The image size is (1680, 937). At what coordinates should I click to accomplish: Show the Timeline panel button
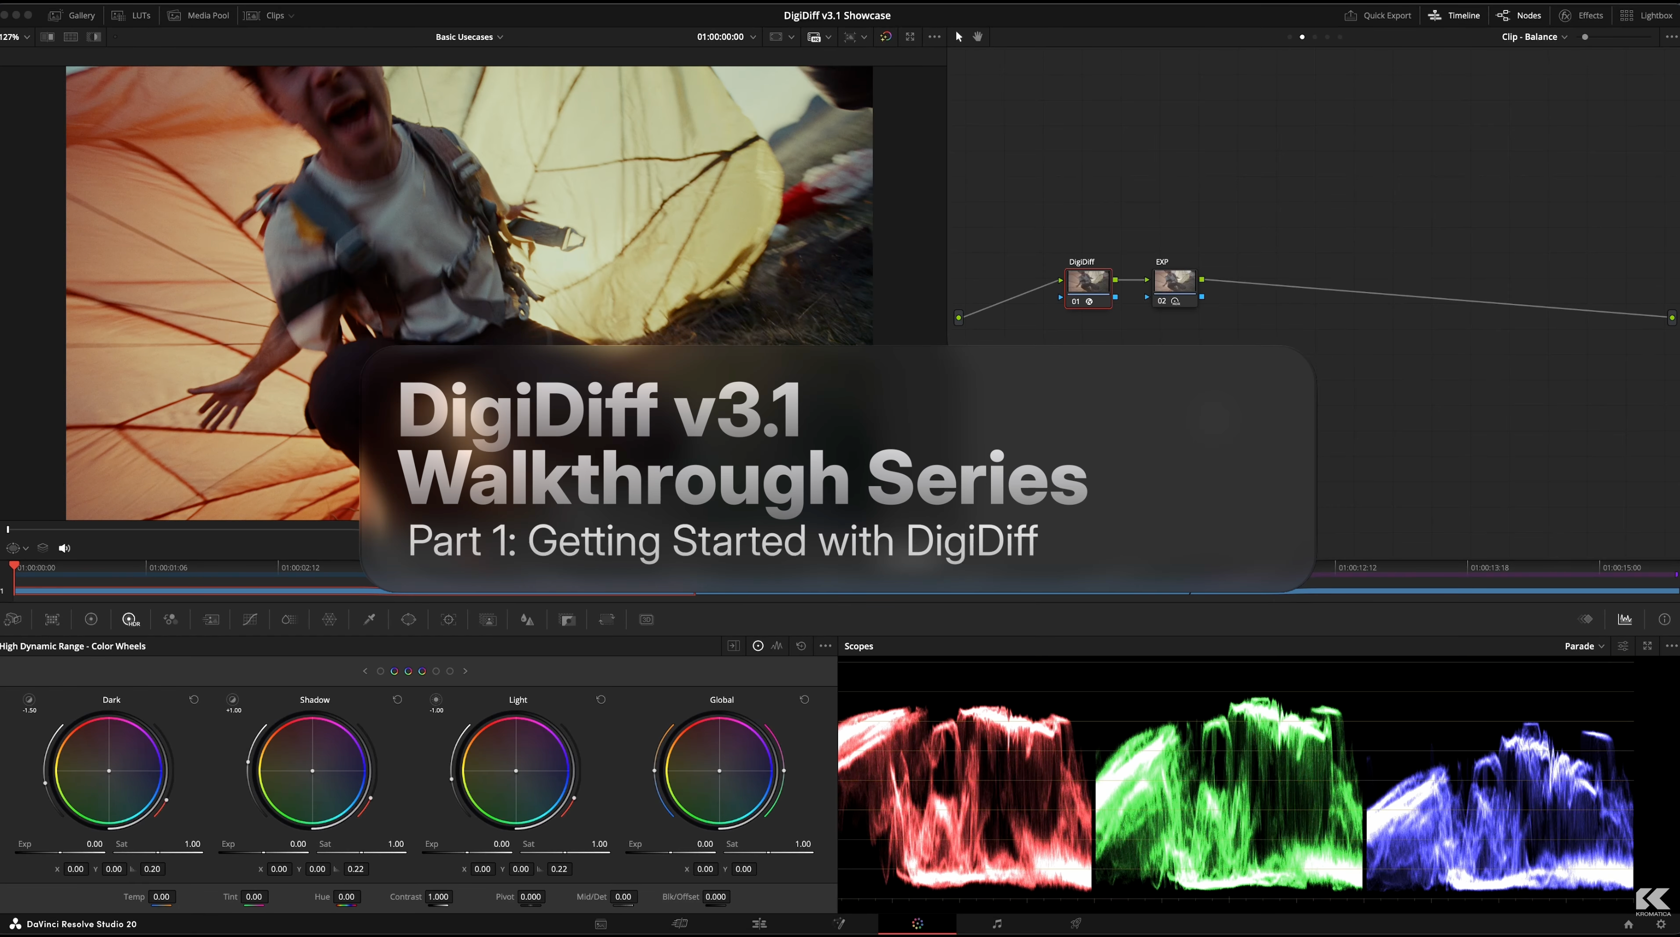(1454, 16)
